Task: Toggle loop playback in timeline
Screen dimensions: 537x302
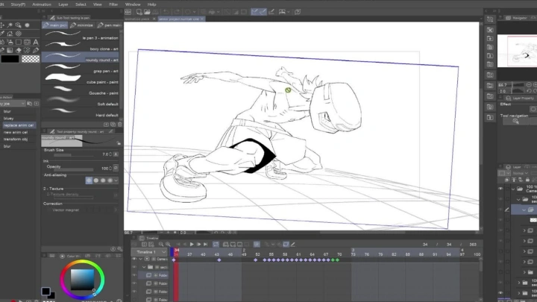Action: pyautogui.click(x=216, y=244)
